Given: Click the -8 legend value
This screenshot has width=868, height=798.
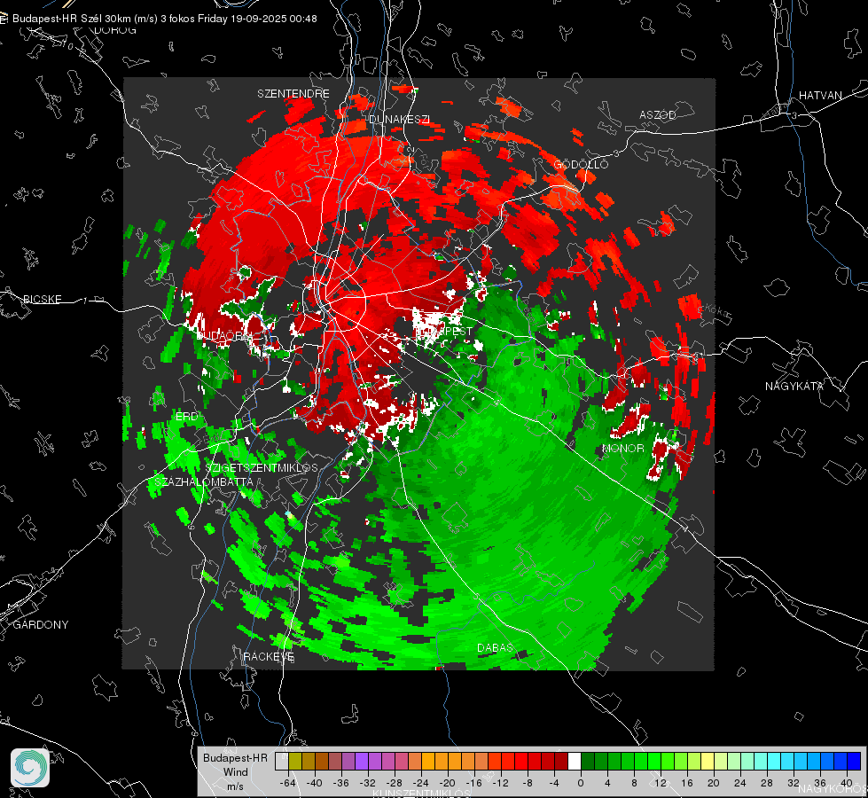Looking at the screenshot, I should pyautogui.click(x=527, y=783).
